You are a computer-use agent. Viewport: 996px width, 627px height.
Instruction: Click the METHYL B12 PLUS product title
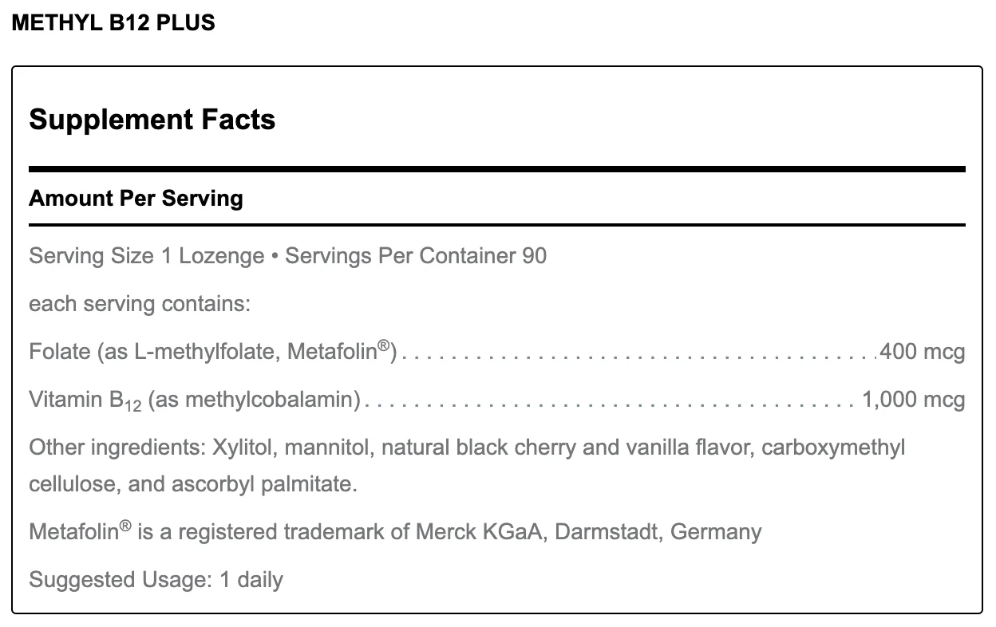point(113,23)
